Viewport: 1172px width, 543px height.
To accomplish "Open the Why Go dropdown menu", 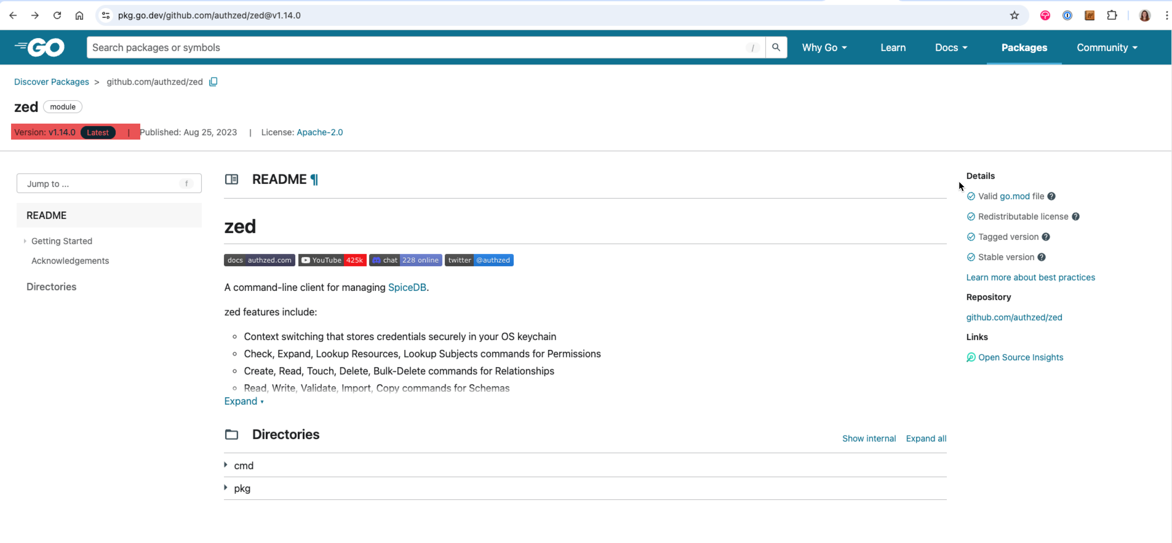I will click(x=824, y=48).
